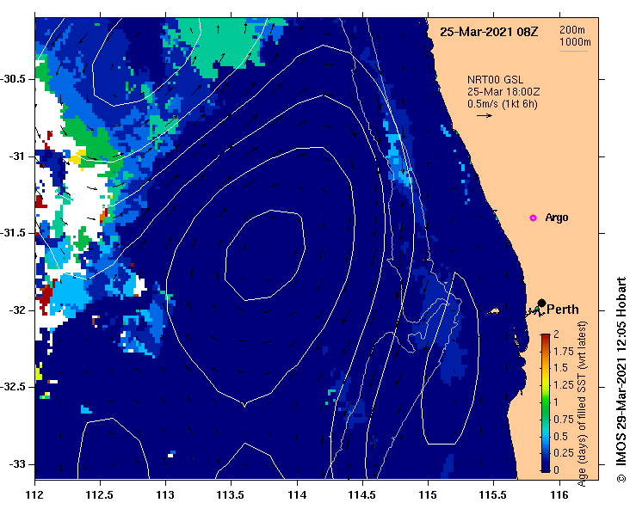Click the color bar value 1.25
Viewport: 636px width, 509px height.
point(564,385)
